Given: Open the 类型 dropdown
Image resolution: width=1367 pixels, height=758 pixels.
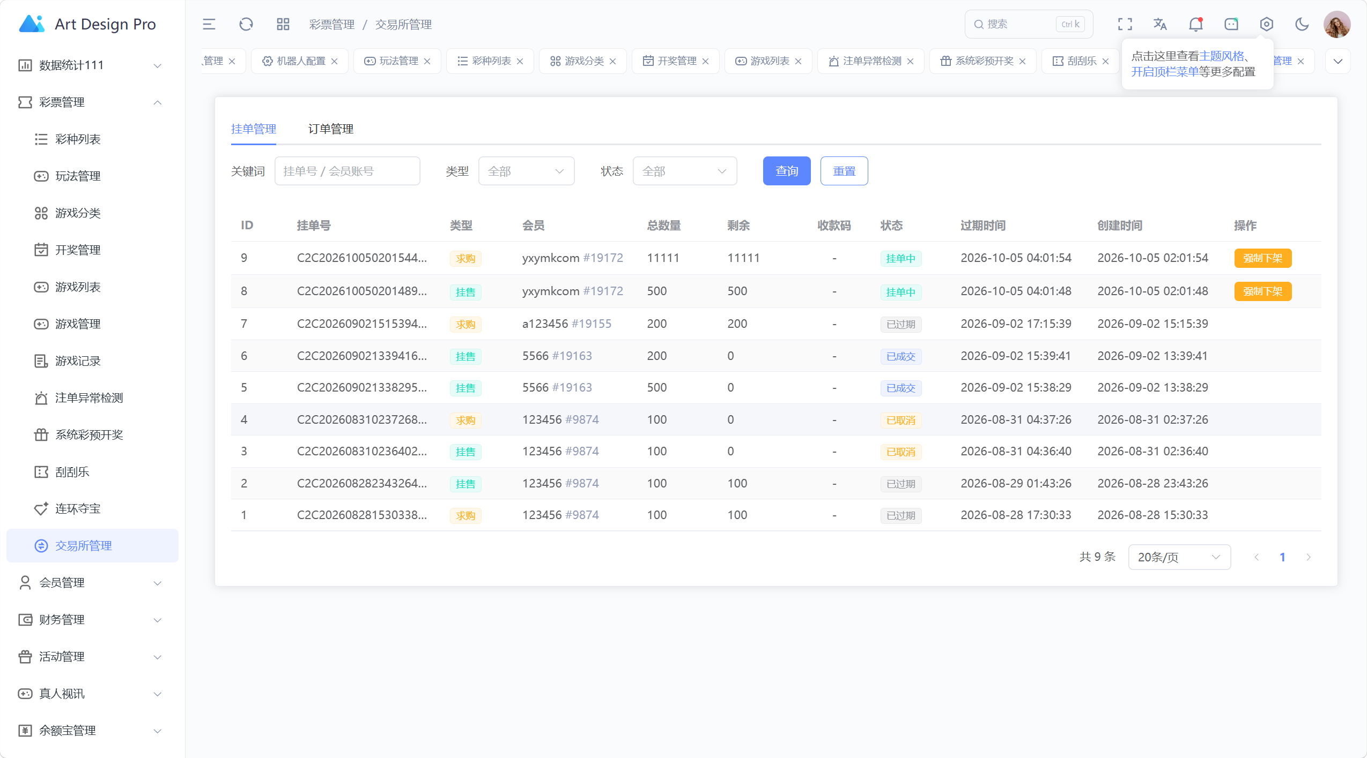Looking at the screenshot, I should [x=526, y=171].
